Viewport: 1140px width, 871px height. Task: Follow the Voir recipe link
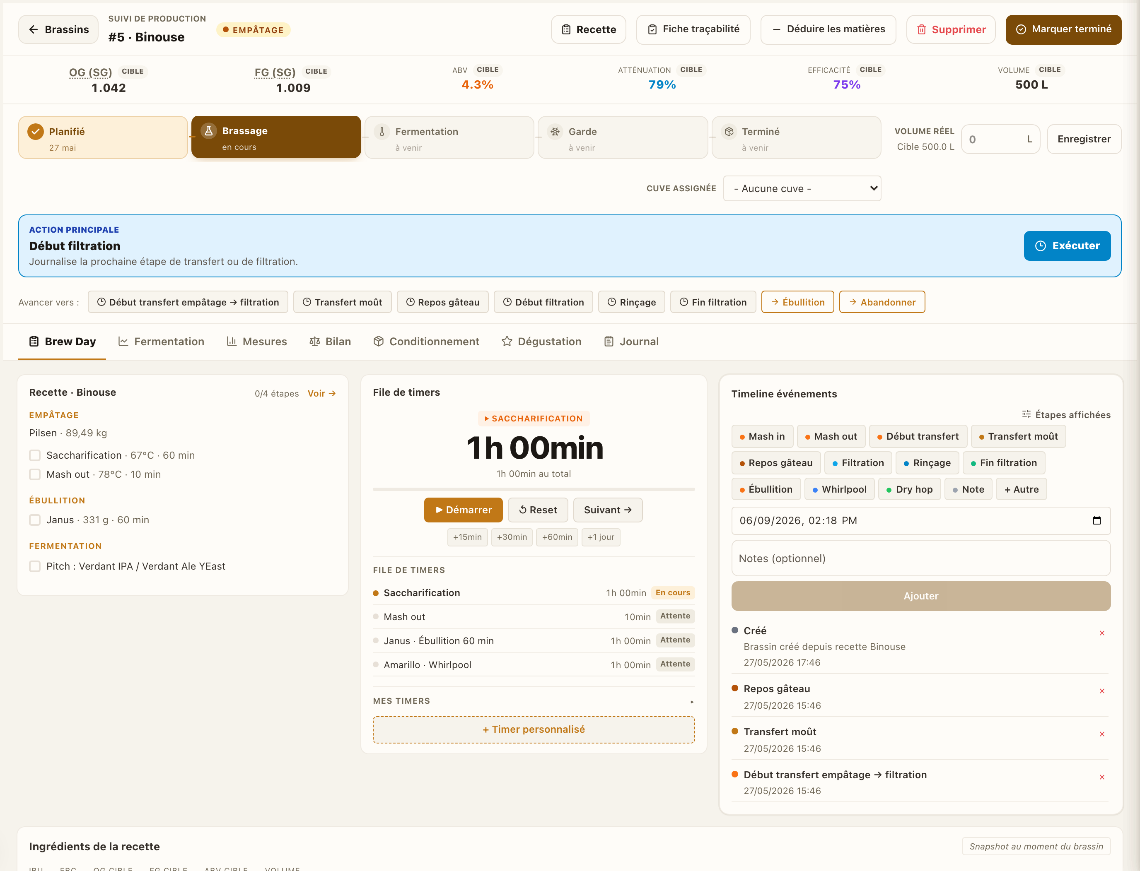tap(321, 393)
